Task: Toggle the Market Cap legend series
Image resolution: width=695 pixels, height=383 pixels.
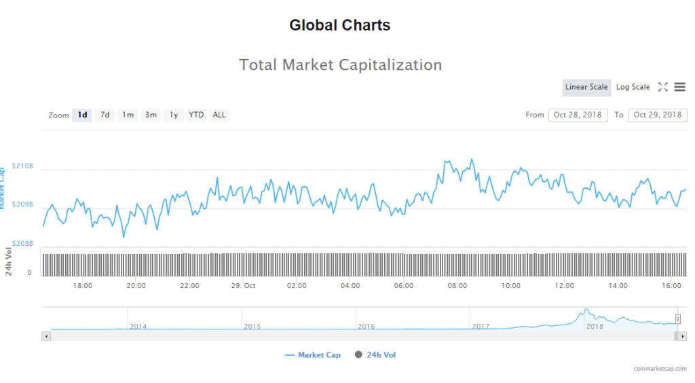Action: click(x=313, y=354)
